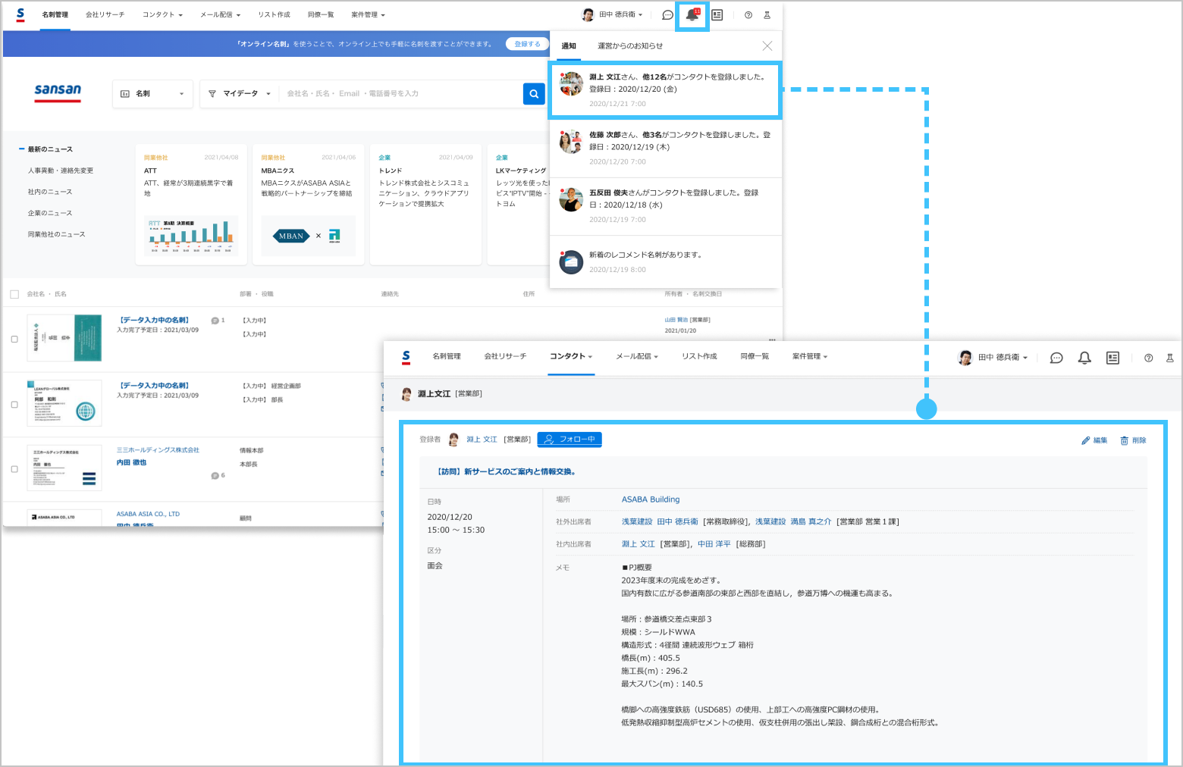Select リスト作成 in the front window menu
Image resolution: width=1183 pixels, height=767 pixels.
[x=699, y=356]
